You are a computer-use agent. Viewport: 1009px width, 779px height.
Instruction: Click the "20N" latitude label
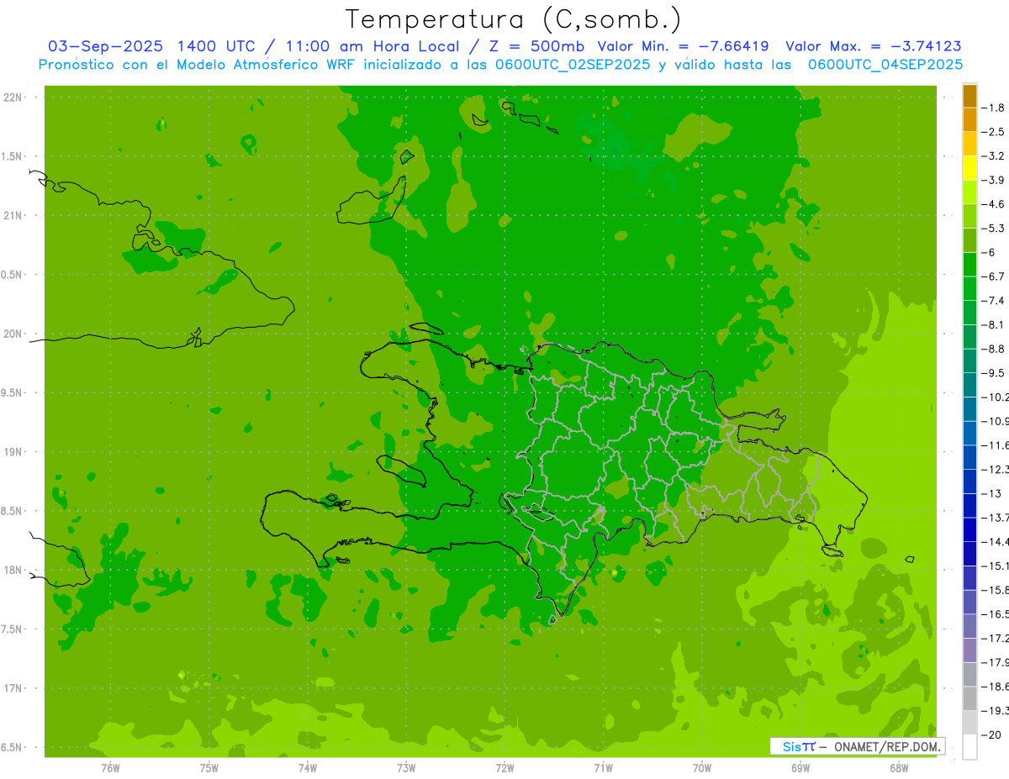(14, 334)
